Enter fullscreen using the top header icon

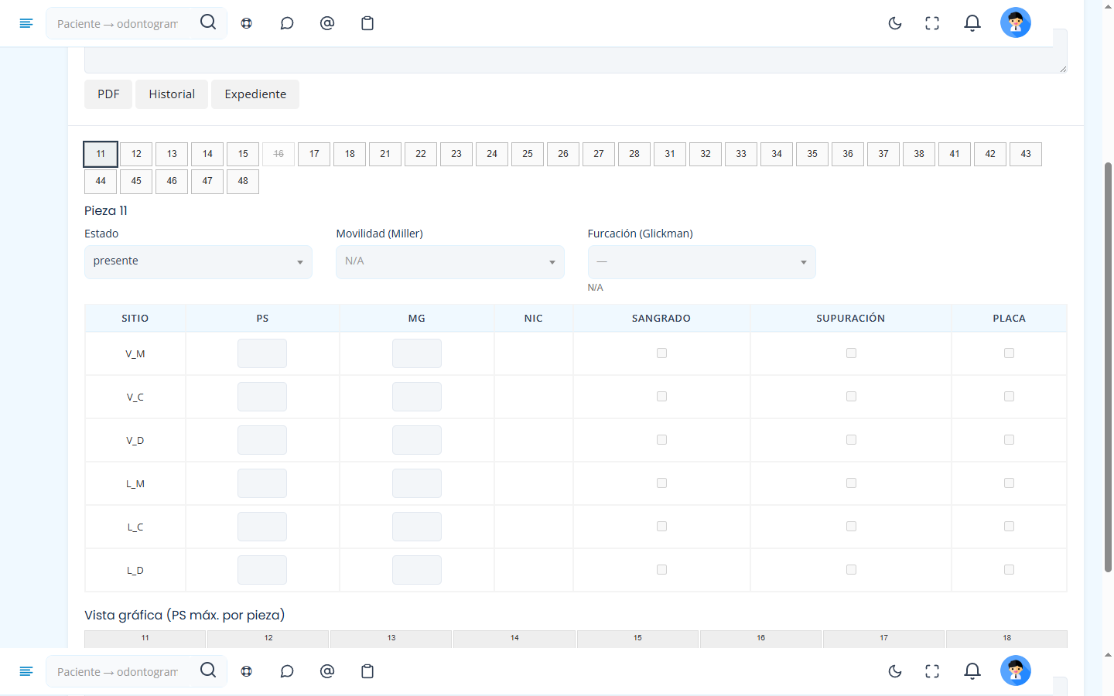click(932, 23)
